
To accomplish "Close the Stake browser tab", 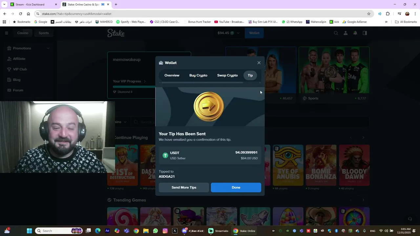I will point(108,5).
